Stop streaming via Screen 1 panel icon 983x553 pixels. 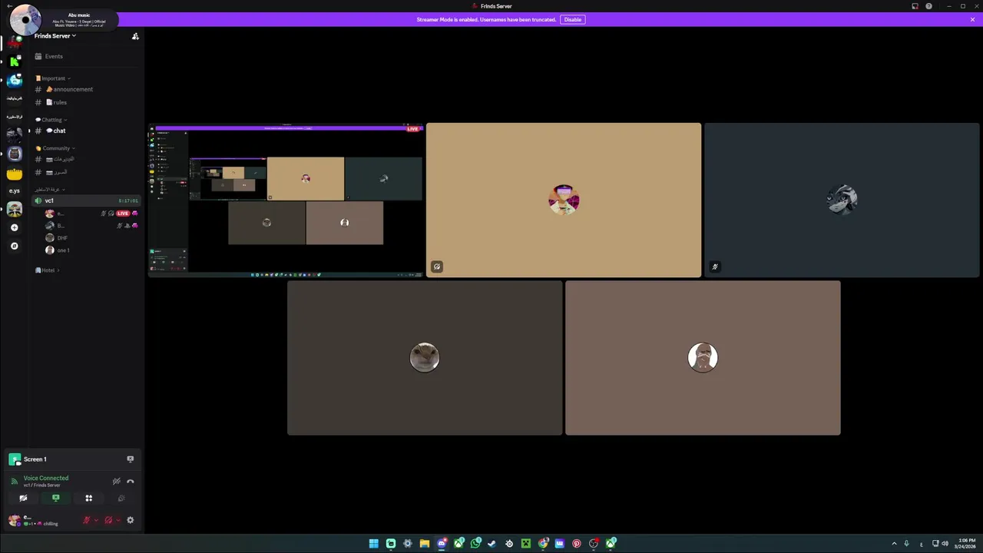coord(130,459)
